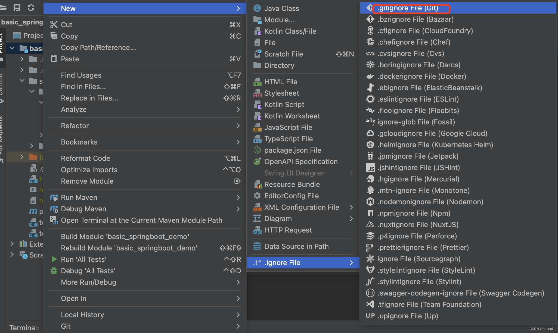
Task: Expand the Scratches tree node
Action: pyautogui.click(x=12, y=255)
